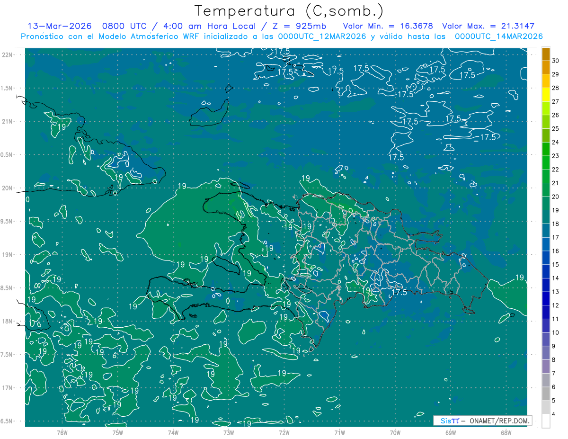Click legend value '11'
Viewport: 568px width, 439px height.
coord(555,319)
